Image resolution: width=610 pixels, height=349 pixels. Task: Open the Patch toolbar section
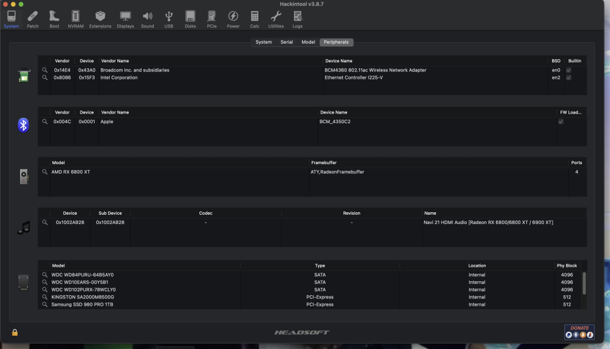pos(33,20)
